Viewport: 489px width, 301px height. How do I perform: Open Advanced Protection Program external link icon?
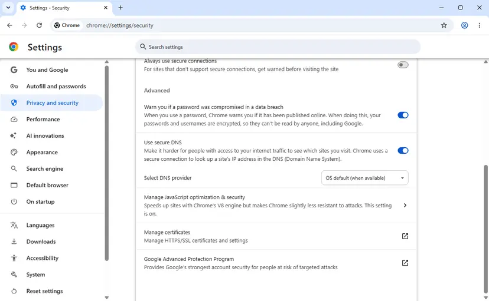405,263
